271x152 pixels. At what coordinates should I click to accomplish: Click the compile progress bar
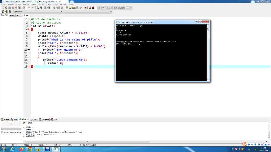(11, 129)
